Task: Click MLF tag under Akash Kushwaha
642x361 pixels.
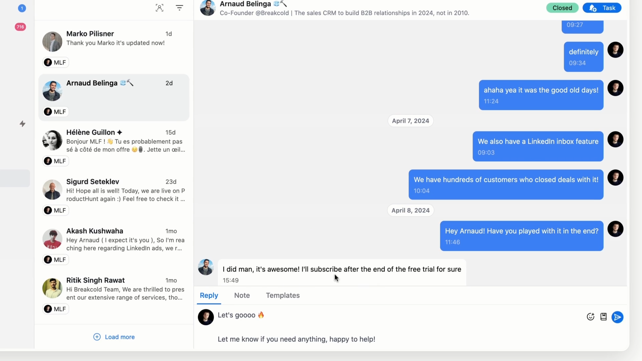Action: pyautogui.click(x=56, y=260)
